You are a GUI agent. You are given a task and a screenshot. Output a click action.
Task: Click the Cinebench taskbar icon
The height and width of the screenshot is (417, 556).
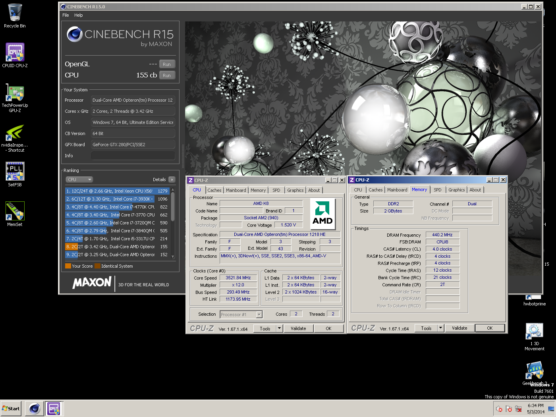[x=35, y=409]
